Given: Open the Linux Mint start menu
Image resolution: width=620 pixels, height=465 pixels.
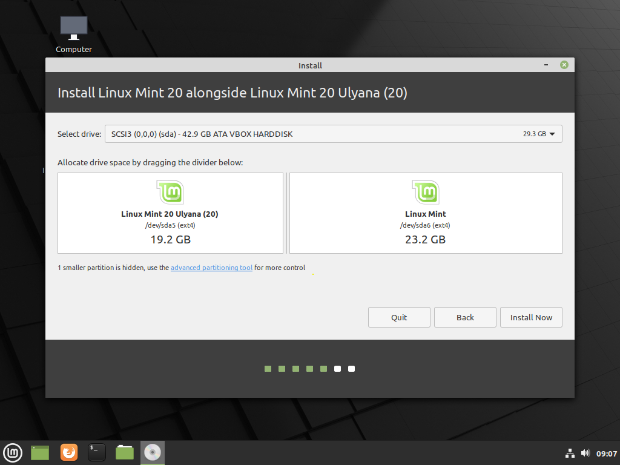Looking at the screenshot, I should tap(13, 453).
